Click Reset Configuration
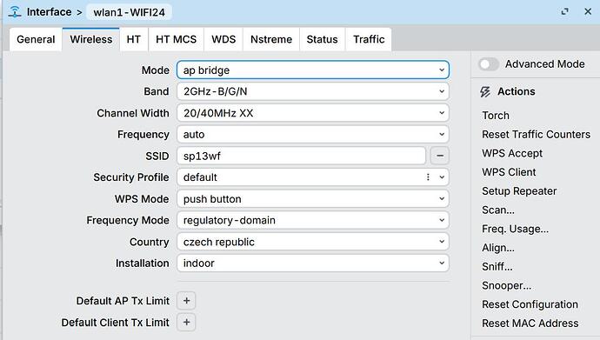This screenshot has height=340, width=600. click(530, 304)
